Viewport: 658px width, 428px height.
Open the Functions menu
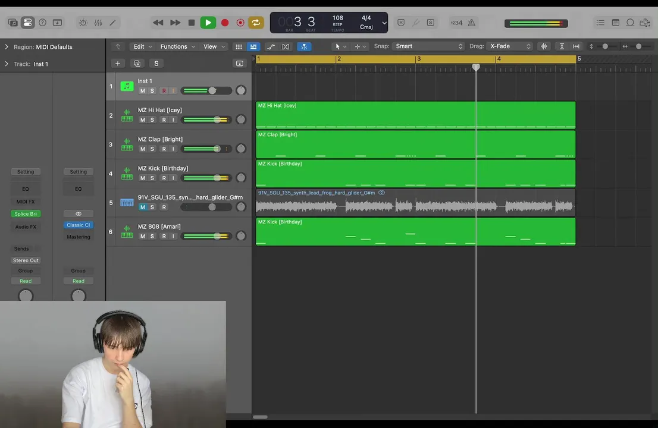point(177,46)
